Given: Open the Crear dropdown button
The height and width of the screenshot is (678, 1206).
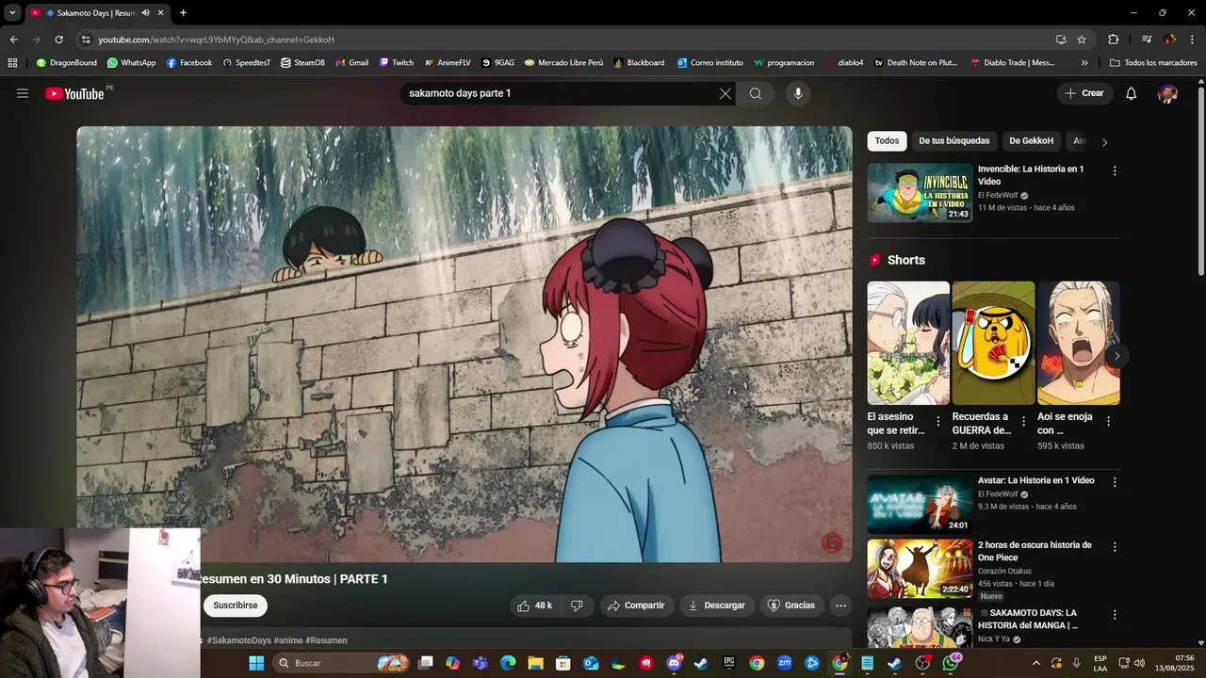Looking at the screenshot, I should click(x=1084, y=93).
